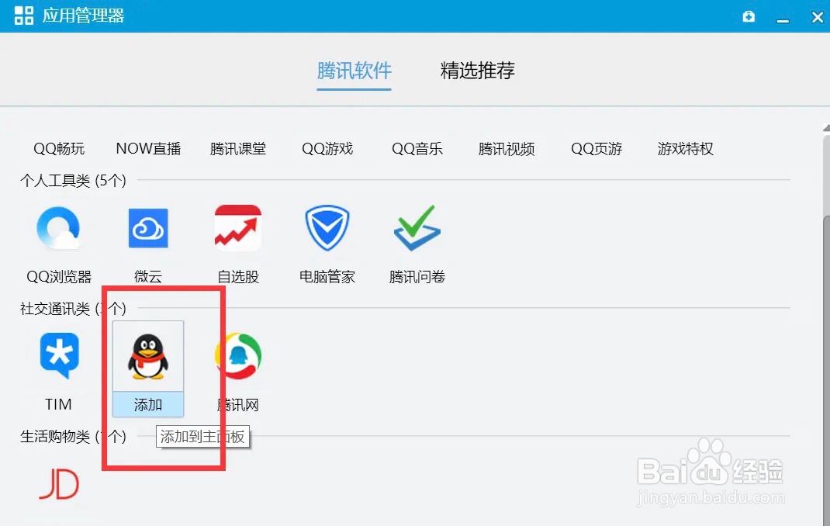
Task: Open the QQ页游 link
Action: click(x=596, y=149)
